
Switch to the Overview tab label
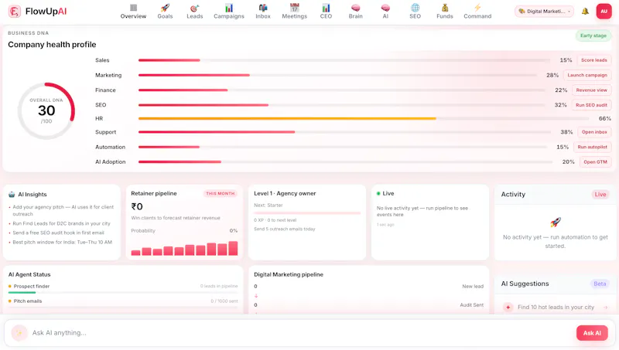pyautogui.click(x=133, y=16)
